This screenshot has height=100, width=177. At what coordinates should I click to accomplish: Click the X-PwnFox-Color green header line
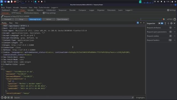tap(14, 64)
